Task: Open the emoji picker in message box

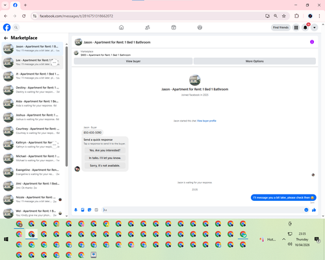Action: (x=306, y=210)
